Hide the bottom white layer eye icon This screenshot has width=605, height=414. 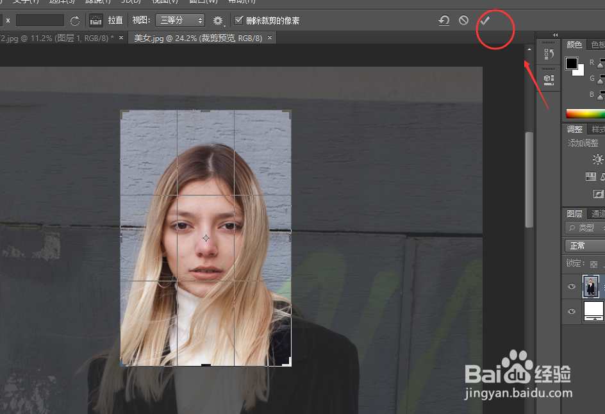pyautogui.click(x=572, y=311)
